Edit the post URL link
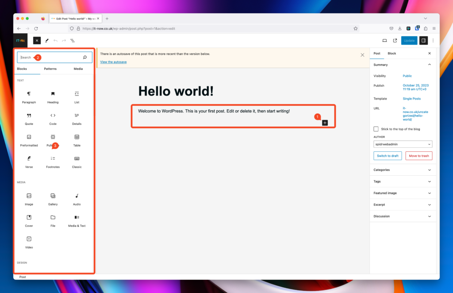Viewport: 453px width, 293px height. (415, 114)
